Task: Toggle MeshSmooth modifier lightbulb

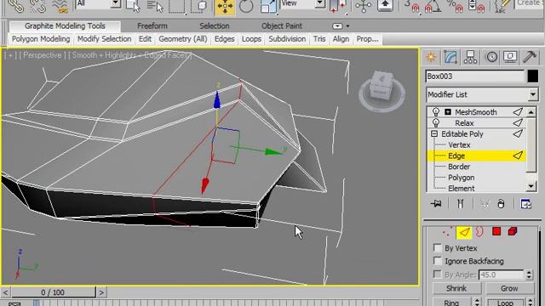Action: coord(435,111)
